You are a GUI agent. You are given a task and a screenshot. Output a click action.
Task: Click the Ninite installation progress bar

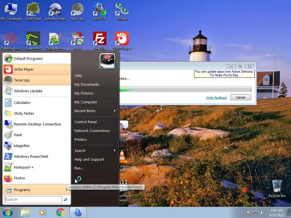point(185,89)
